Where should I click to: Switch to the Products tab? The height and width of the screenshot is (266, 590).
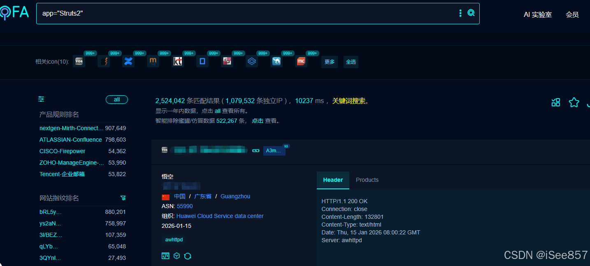[x=367, y=180]
